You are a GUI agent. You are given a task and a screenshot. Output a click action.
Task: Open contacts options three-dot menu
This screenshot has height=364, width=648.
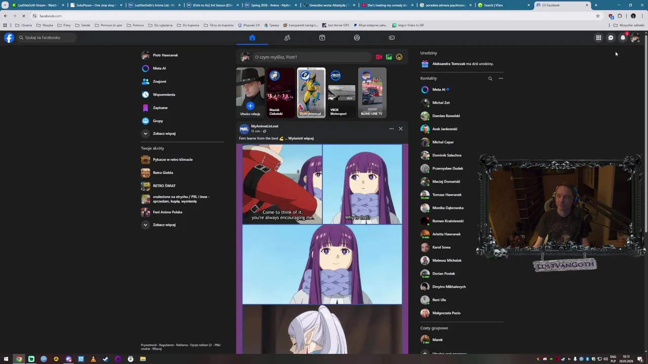501,78
